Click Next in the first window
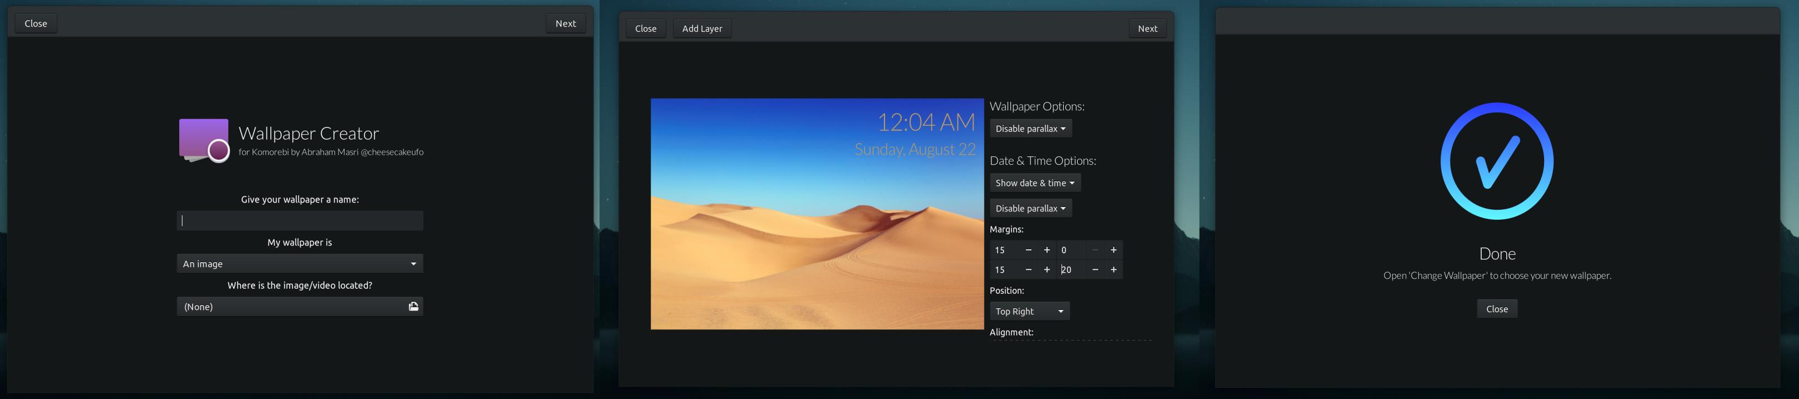 click(566, 24)
